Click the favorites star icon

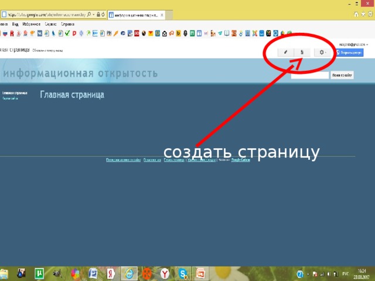point(363,14)
